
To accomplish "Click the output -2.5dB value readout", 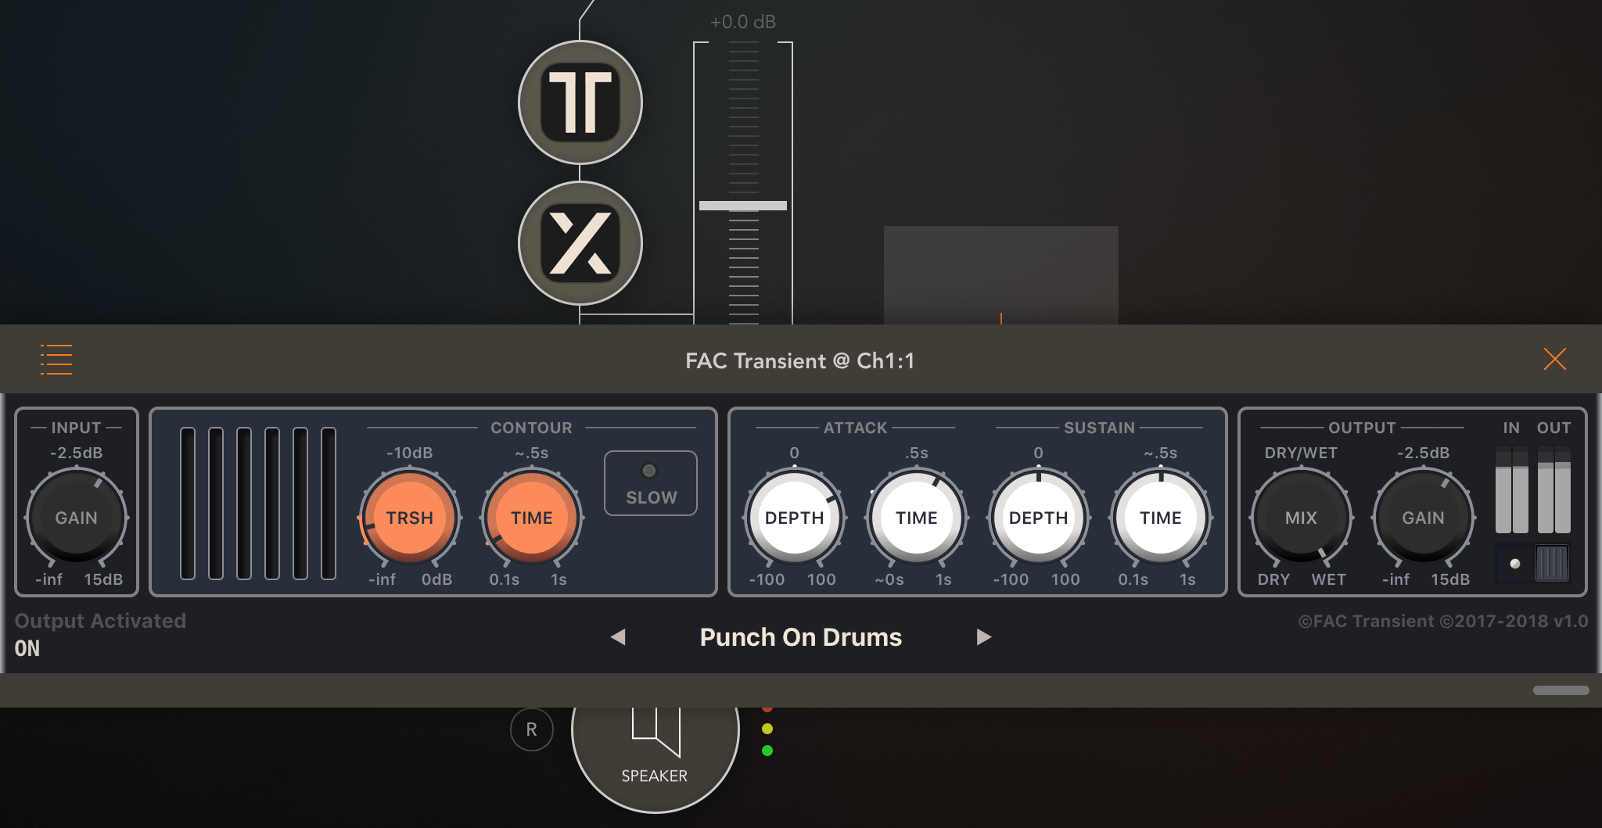I will click(1424, 453).
